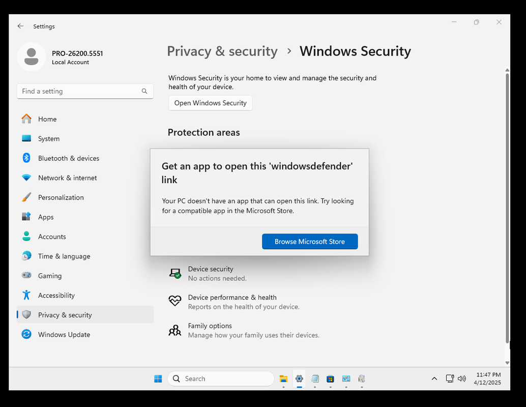Click in the Find a setting field

click(85, 91)
